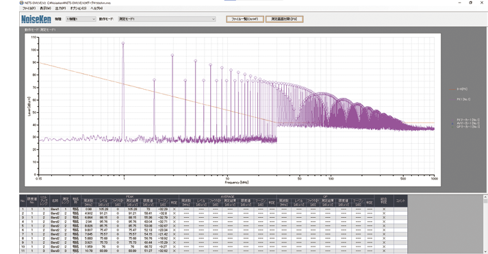Expand the model selection dropdown beside NoiseKen
Screen dimensions: 488x254
coord(81,19)
